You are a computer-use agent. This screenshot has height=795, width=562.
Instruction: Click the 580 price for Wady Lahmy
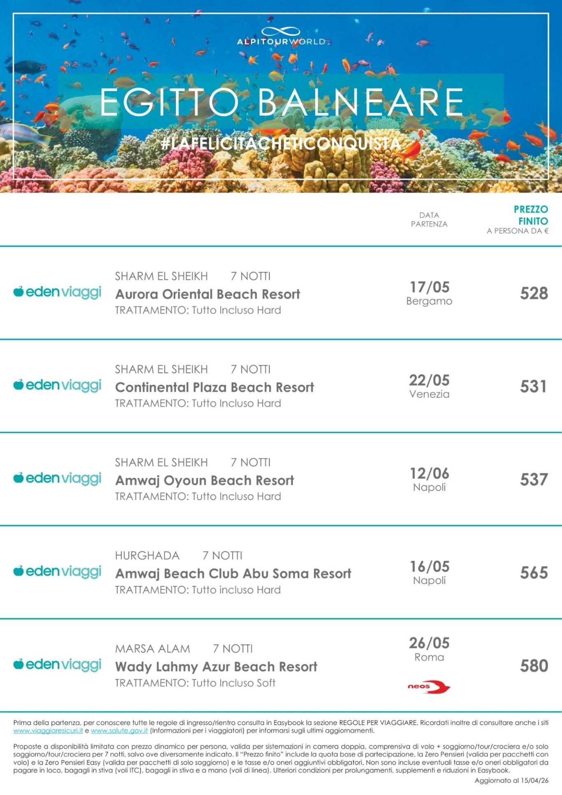534,666
